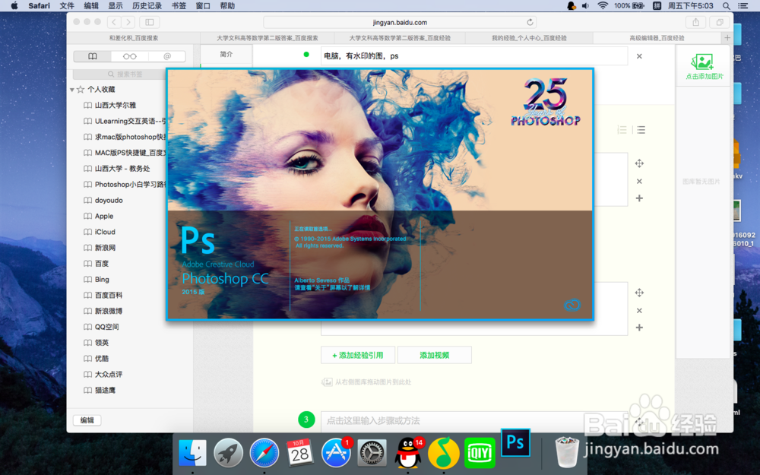
Task: Reload the jingyan.baidu.com page
Action: tap(530, 22)
